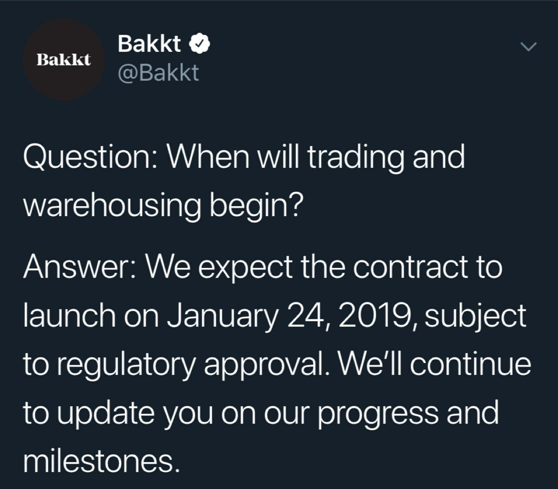
Task: Click the word 'subject' in the tweet
Action: point(475,316)
